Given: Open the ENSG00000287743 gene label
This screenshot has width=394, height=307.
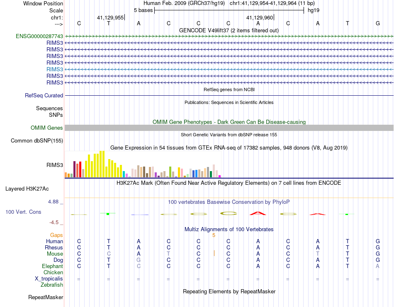Looking at the screenshot, I should (x=39, y=36).
